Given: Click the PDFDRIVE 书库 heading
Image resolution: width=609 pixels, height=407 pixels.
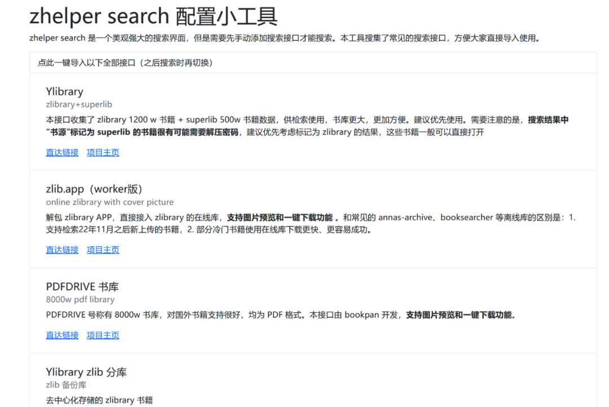Looking at the screenshot, I should 82,286.
